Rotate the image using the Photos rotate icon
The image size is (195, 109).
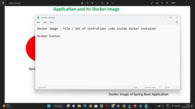(x=87, y=3)
